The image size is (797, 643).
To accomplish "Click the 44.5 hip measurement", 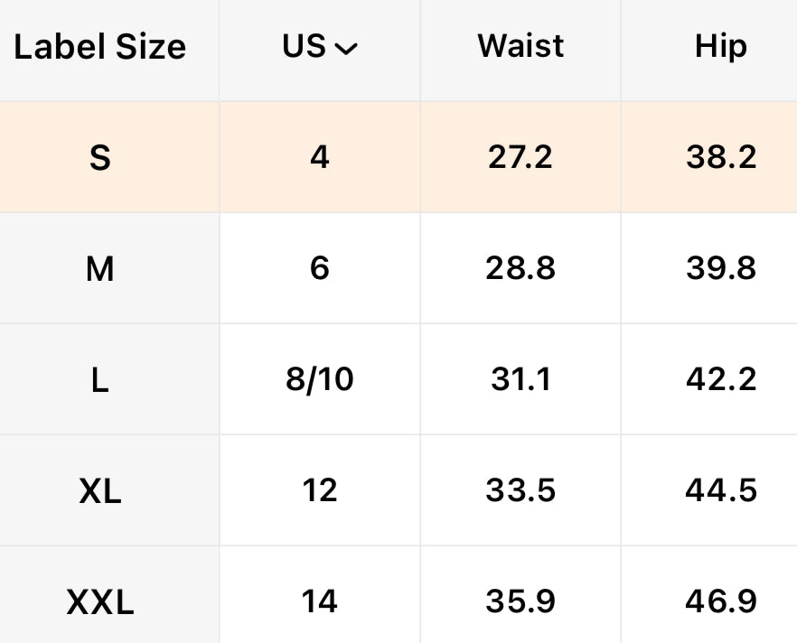I will (x=720, y=491).
